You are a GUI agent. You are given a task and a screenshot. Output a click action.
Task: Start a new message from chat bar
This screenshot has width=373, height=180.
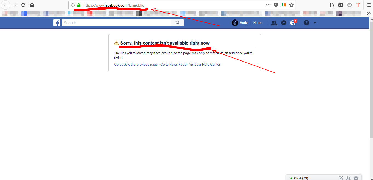pos(341,178)
